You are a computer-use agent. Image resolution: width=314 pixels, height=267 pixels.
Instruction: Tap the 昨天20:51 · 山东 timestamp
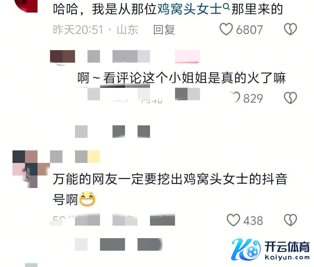click(x=96, y=30)
